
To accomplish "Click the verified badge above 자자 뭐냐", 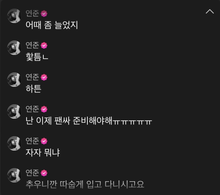I will tap(44, 141).
